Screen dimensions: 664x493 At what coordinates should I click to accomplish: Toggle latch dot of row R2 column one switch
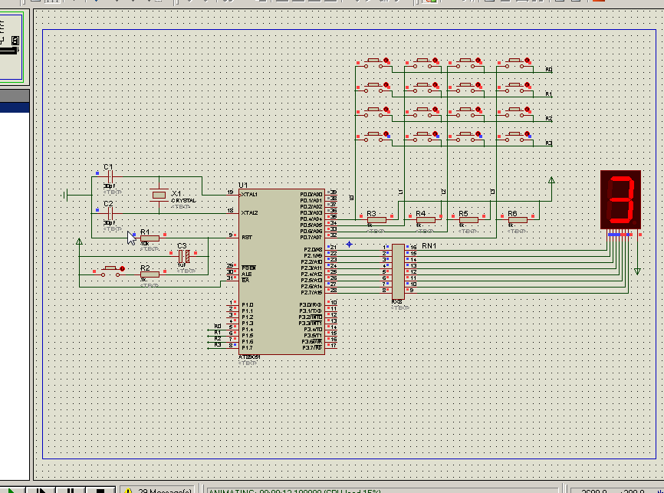tap(386, 110)
